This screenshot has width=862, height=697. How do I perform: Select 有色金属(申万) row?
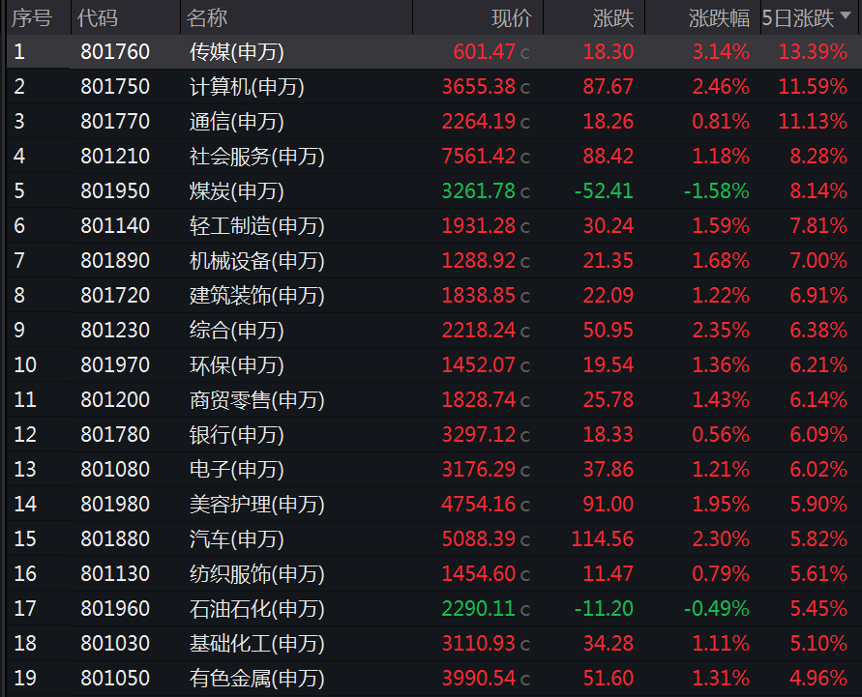point(256,679)
